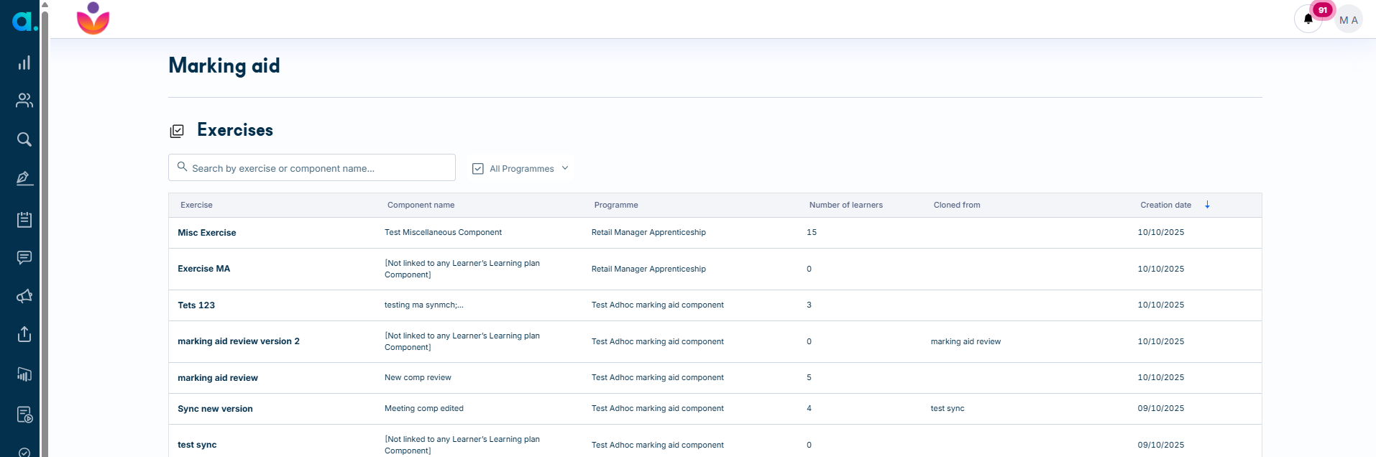Open the megaphone announcements sidebar icon
The width and height of the screenshot is (1376, 457).
[x=24, y=296]
